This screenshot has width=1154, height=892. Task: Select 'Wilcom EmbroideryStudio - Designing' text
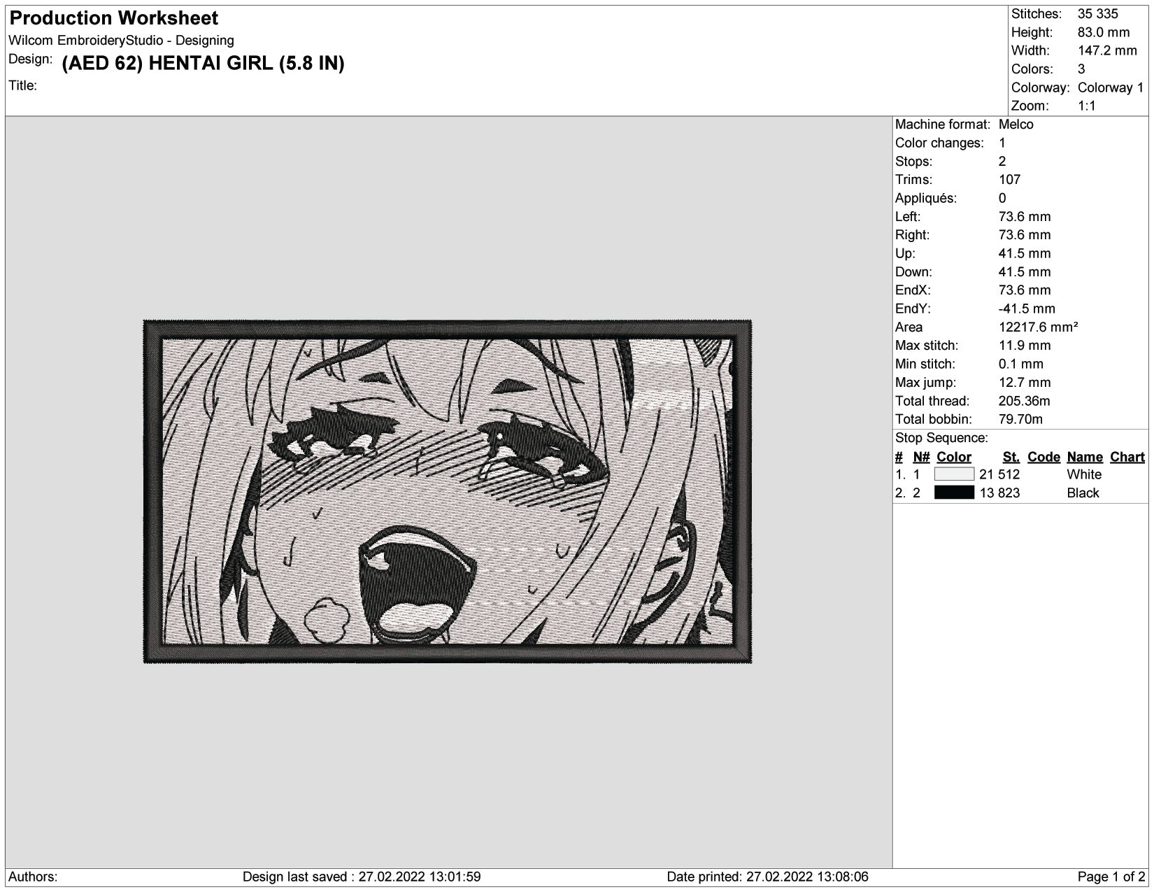tap(121, 41)
